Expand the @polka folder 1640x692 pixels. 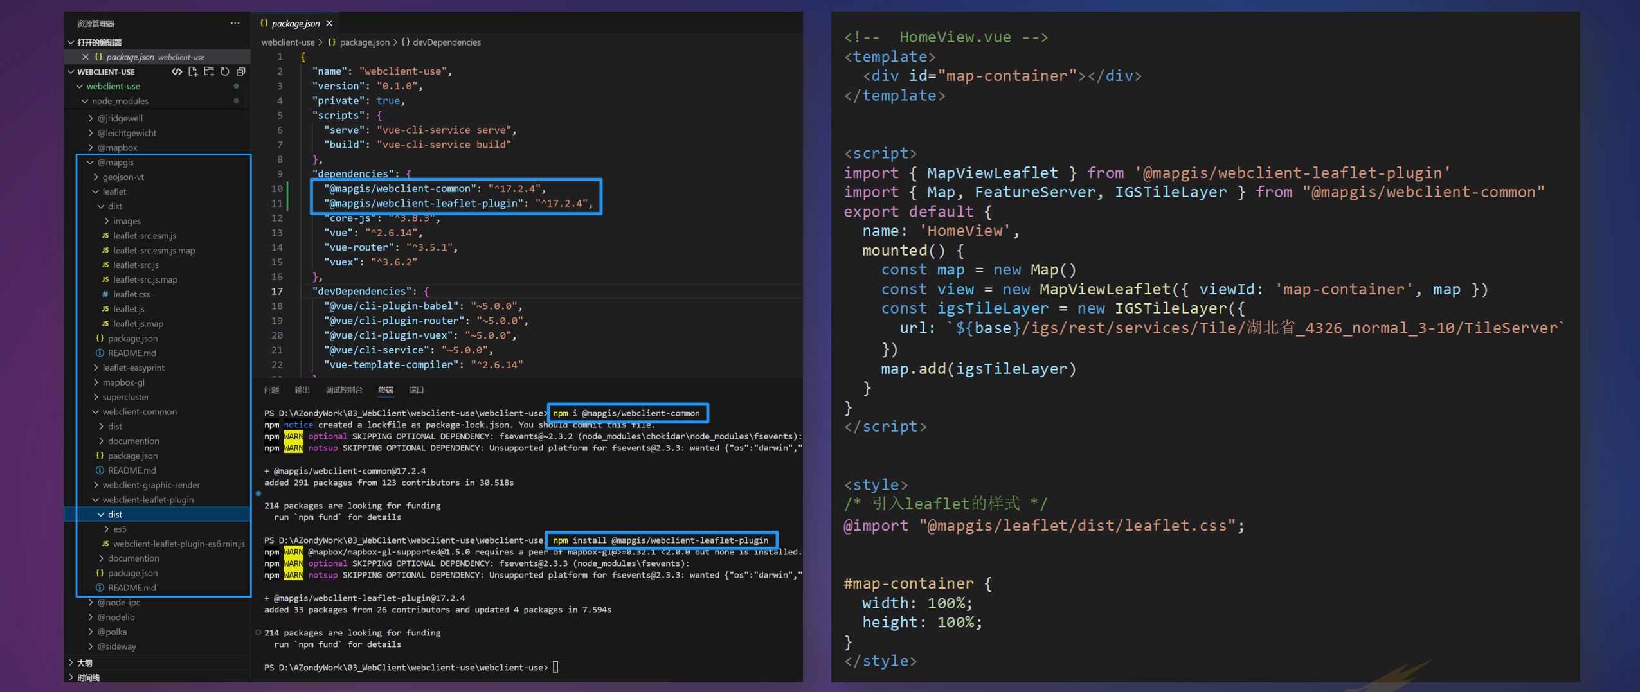91,632
